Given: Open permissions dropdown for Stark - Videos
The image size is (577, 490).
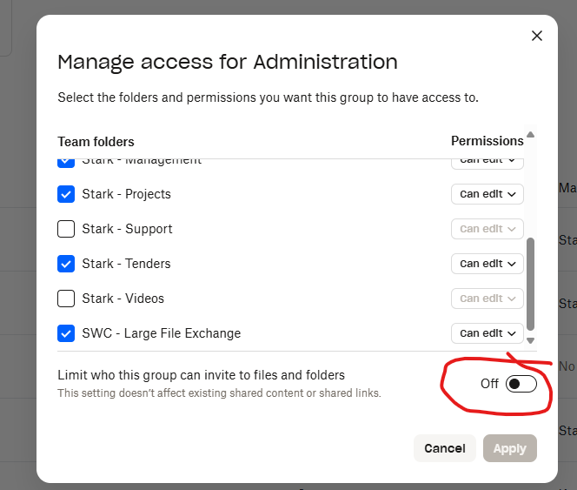Looking at the screenshot, I should click(487, 299).
